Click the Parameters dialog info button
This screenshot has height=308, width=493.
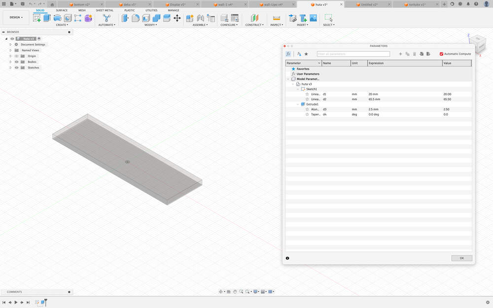[x=287, y=258]
